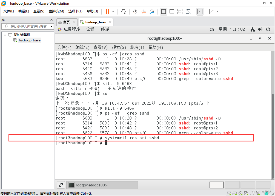
Task: Close the 库 library panel
Action: click(51, 20)
